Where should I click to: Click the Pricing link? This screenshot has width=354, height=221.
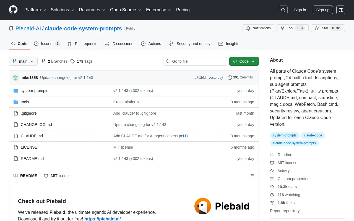click(x=183, y=10)
